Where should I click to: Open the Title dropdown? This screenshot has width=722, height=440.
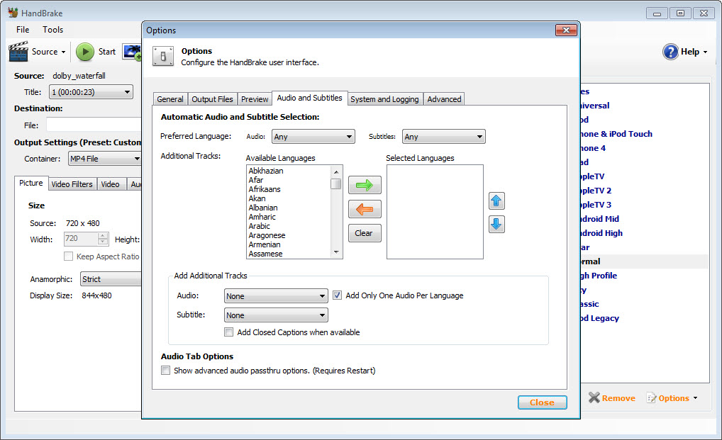click(91, 92)
